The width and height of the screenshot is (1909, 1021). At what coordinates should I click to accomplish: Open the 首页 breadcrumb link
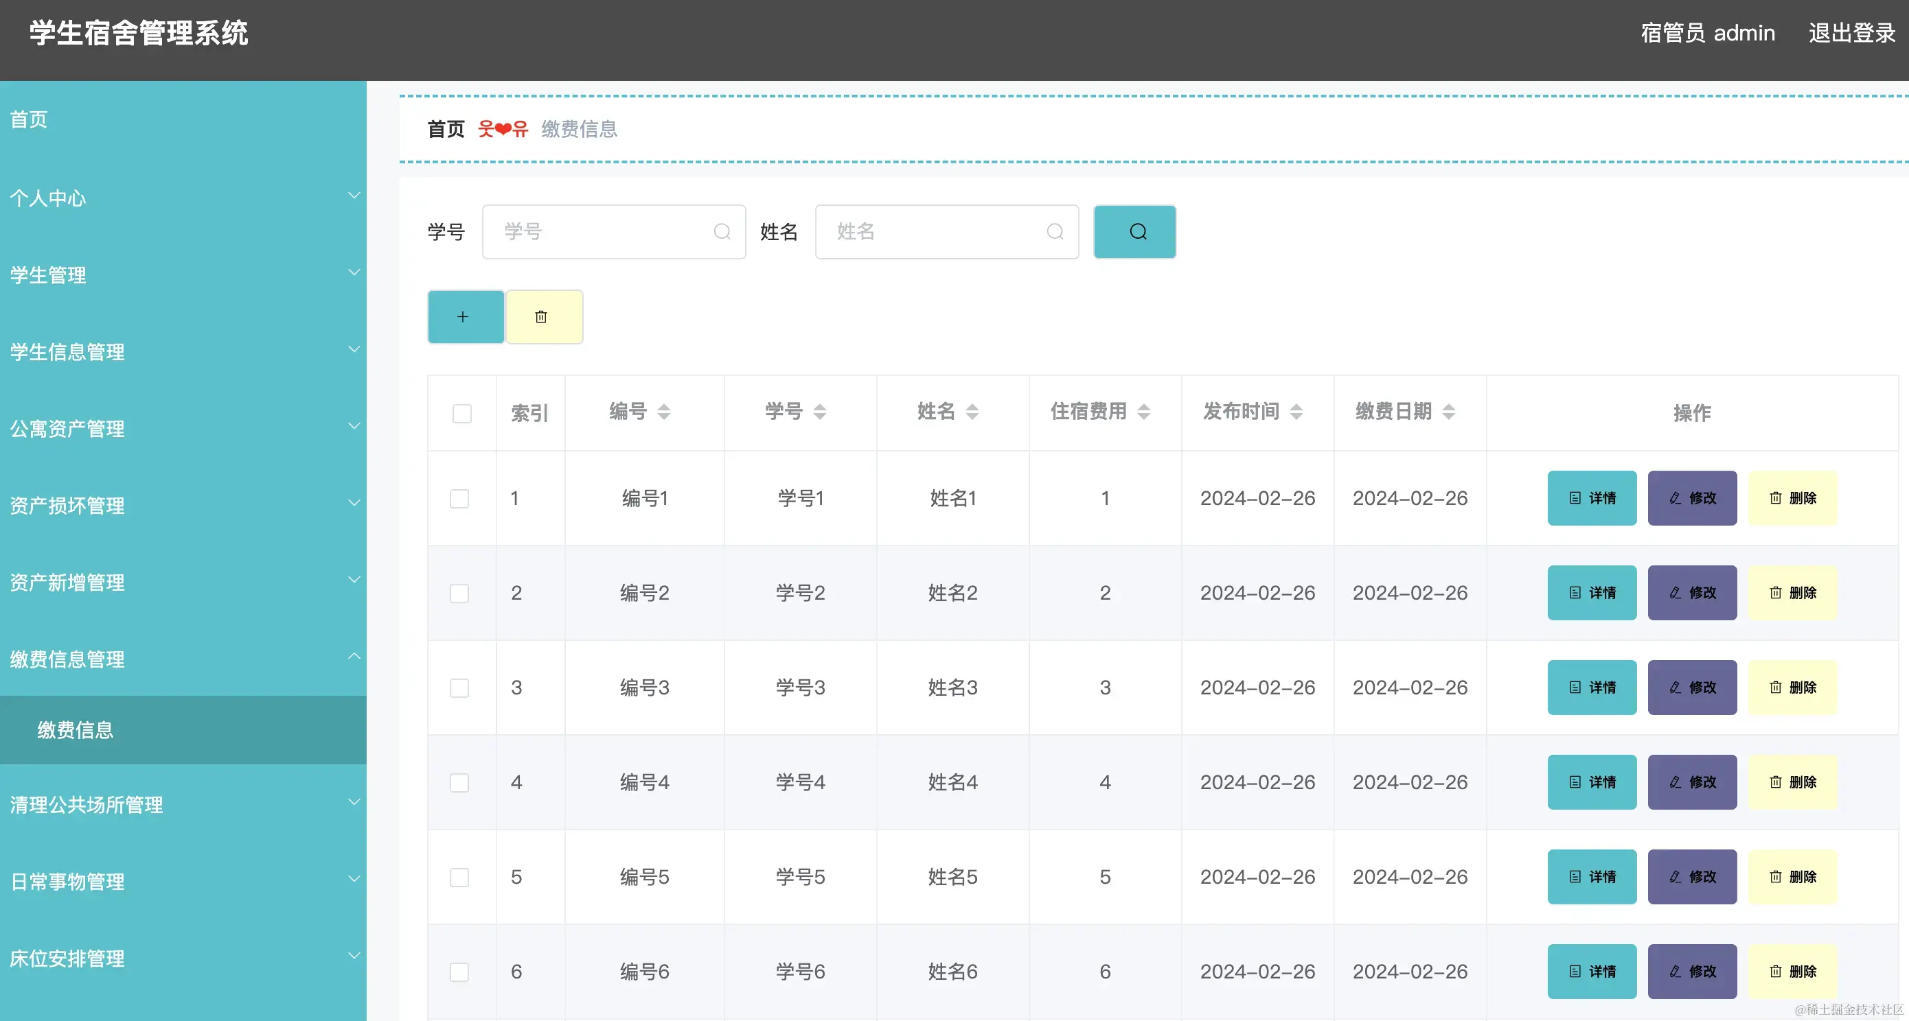444,128
